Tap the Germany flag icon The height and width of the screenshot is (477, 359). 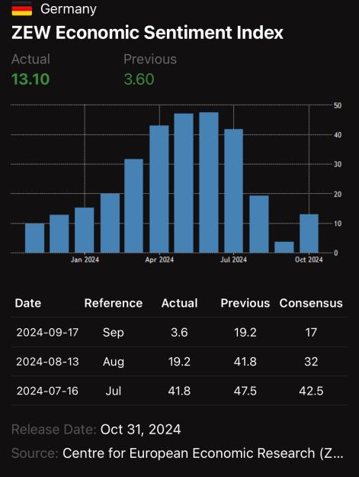click(x=22, y=8)
